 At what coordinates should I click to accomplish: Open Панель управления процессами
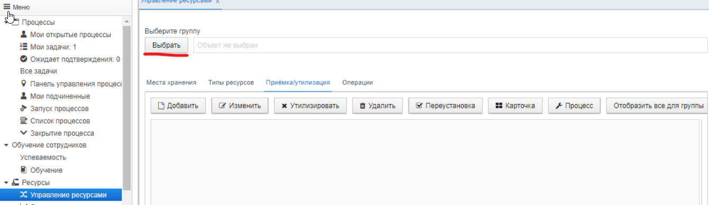76,84
